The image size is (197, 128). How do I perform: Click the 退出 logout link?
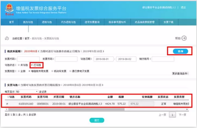point(192,7)
